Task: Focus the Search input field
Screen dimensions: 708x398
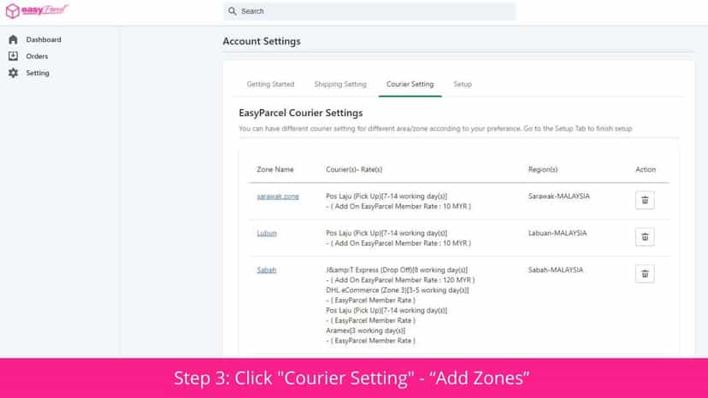Action: pos(369,11)
